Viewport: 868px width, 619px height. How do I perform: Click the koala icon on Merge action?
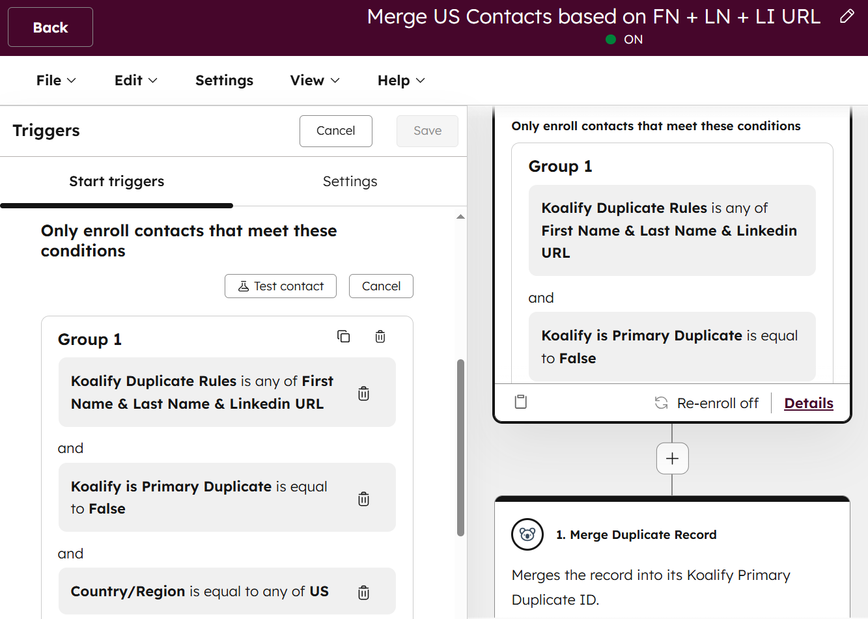(527, 534)
